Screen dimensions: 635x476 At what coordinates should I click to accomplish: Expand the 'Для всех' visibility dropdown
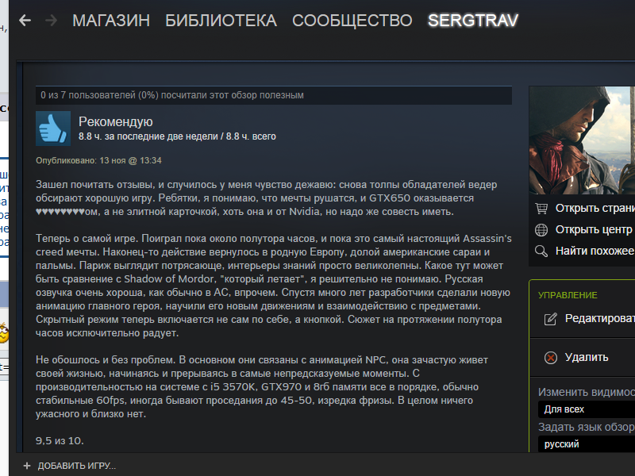[x=587, y=409]
